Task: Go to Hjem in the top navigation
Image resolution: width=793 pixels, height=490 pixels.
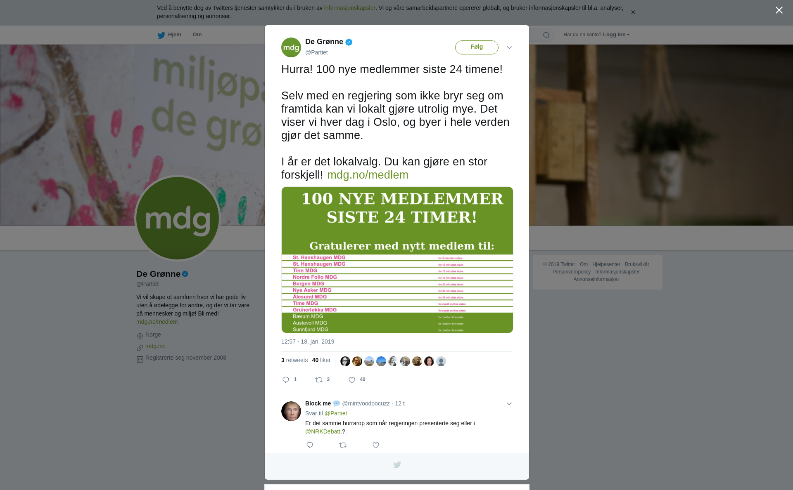Action: (169, 35)
